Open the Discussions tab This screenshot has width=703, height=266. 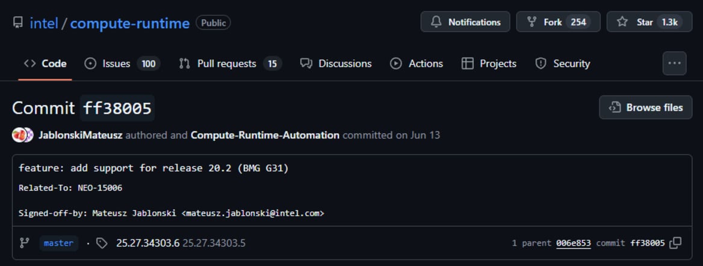pyautogui.click(x=336, y=64)
